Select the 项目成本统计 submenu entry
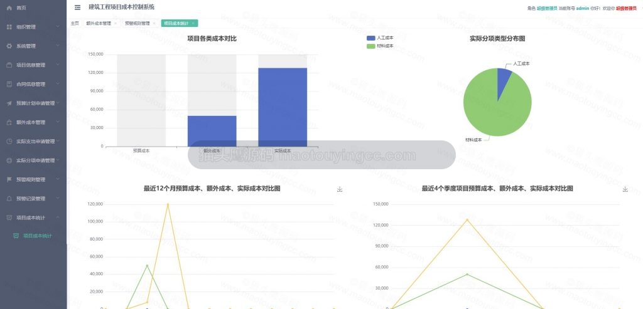This screenshot has width=643, height=309. coord(33,236)
